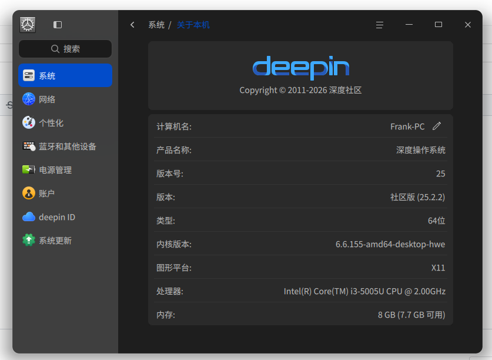Click graphics platform value X11

pos(438,268)
